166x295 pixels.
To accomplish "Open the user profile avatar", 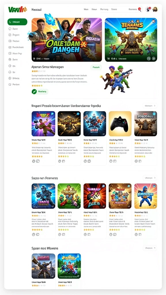I will click(155, 10).
